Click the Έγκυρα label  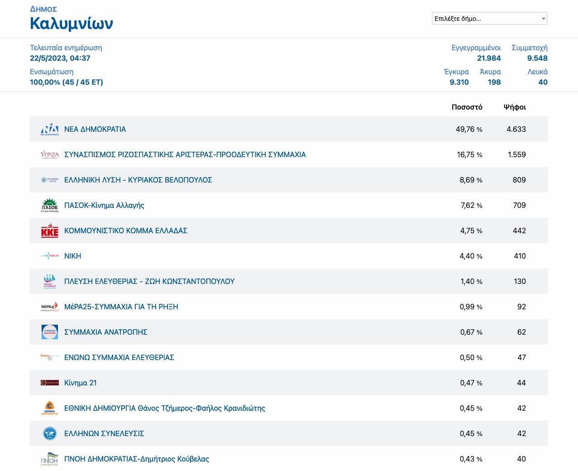point(456,72)
